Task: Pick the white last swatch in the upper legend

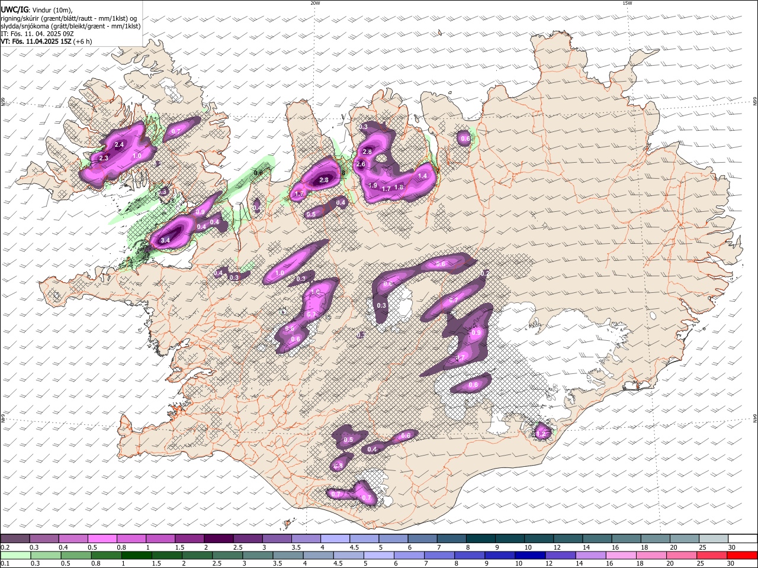Action: 742,539
